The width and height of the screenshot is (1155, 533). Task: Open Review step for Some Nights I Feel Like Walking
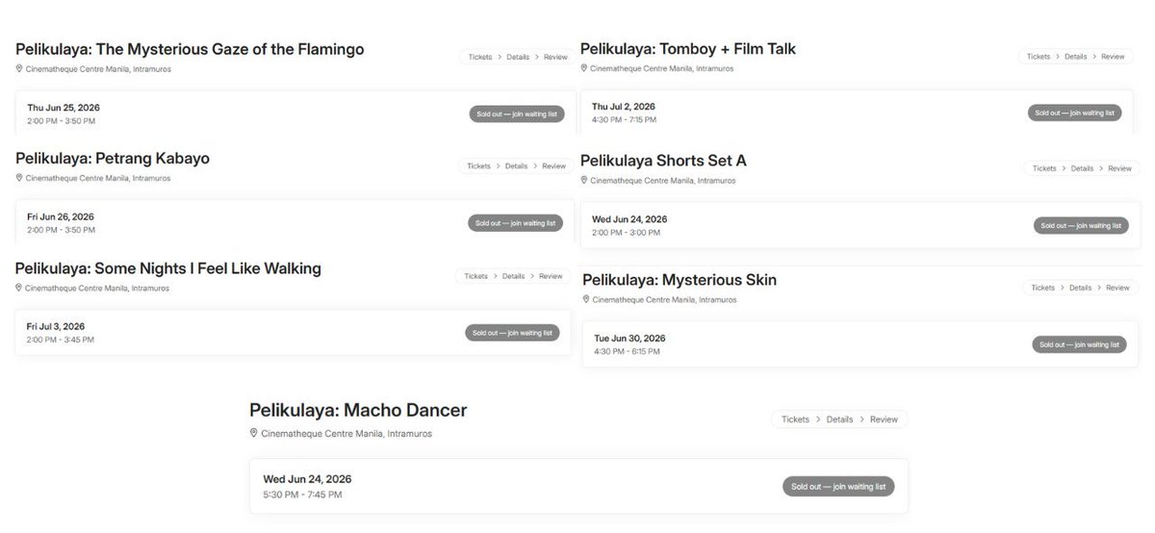click(551, 276)
